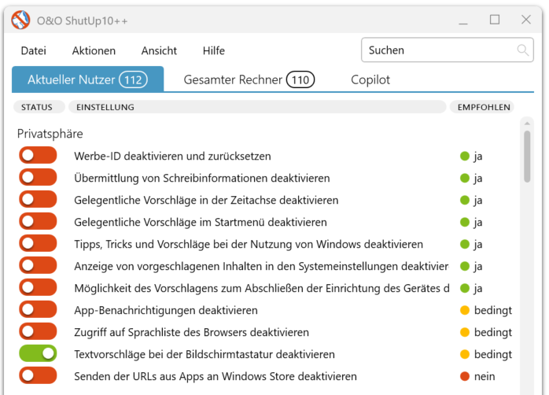Click red dot next to Senden der URLs
The width and height of the screenshot is (549, 395).
tap(465, 376)
